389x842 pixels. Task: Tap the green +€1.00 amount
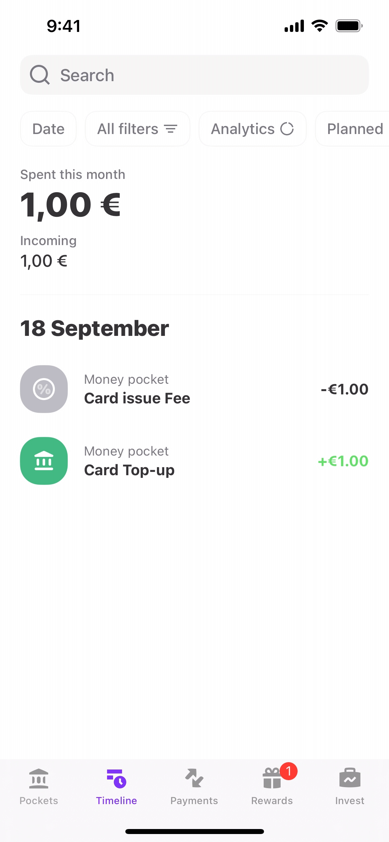[x=343, y=461]
